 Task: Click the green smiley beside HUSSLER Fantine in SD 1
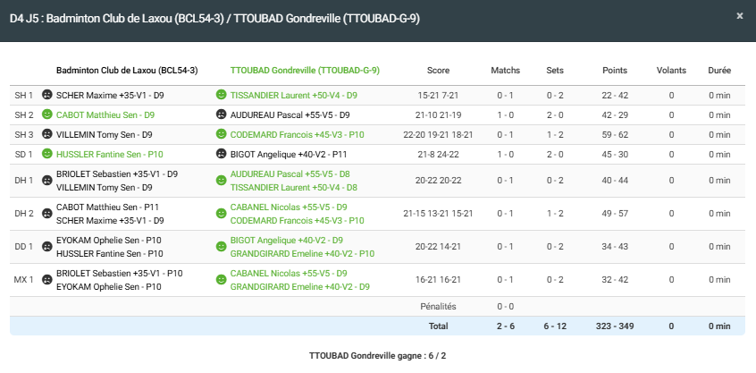(x=47, y=154)
